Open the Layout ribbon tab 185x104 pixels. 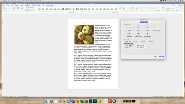pos(21,5)
